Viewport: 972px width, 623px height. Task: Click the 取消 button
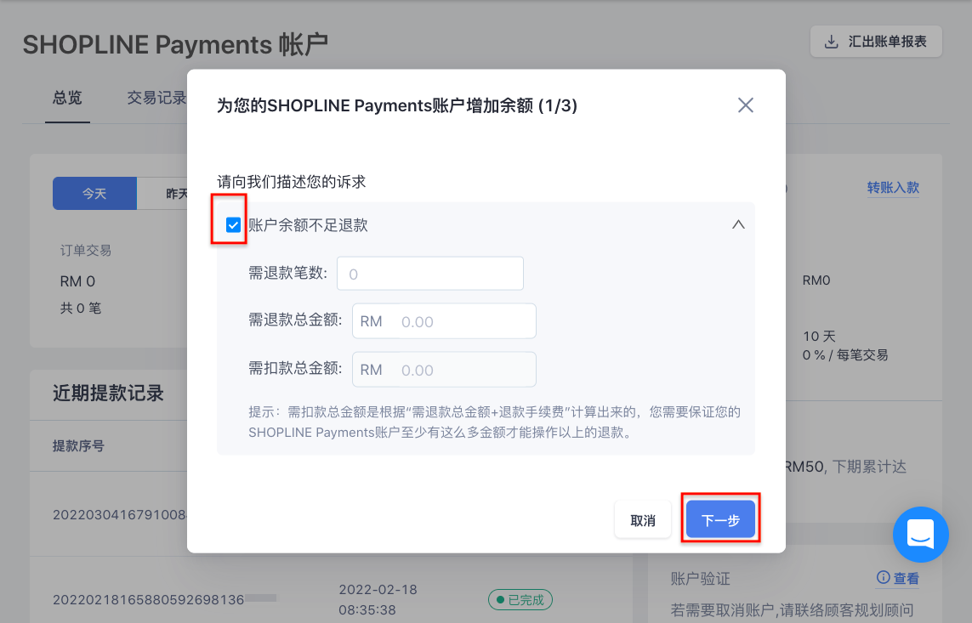tap(642, 519)
